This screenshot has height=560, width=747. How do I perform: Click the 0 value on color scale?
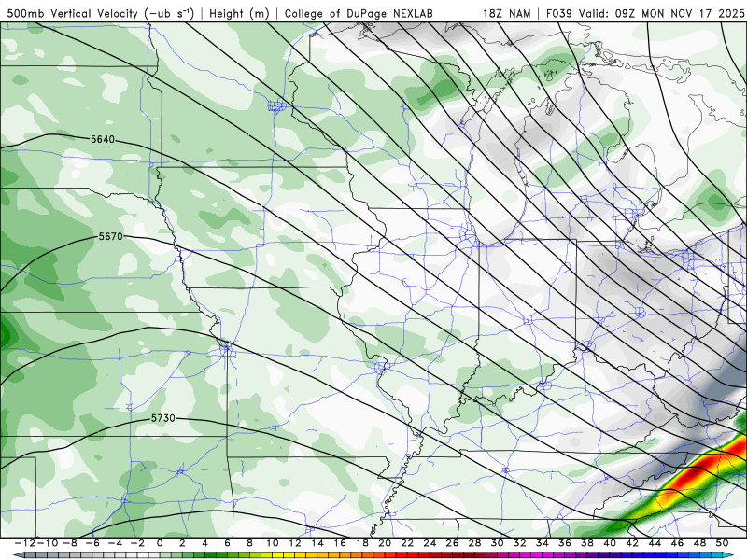click(x=160, y=543)
